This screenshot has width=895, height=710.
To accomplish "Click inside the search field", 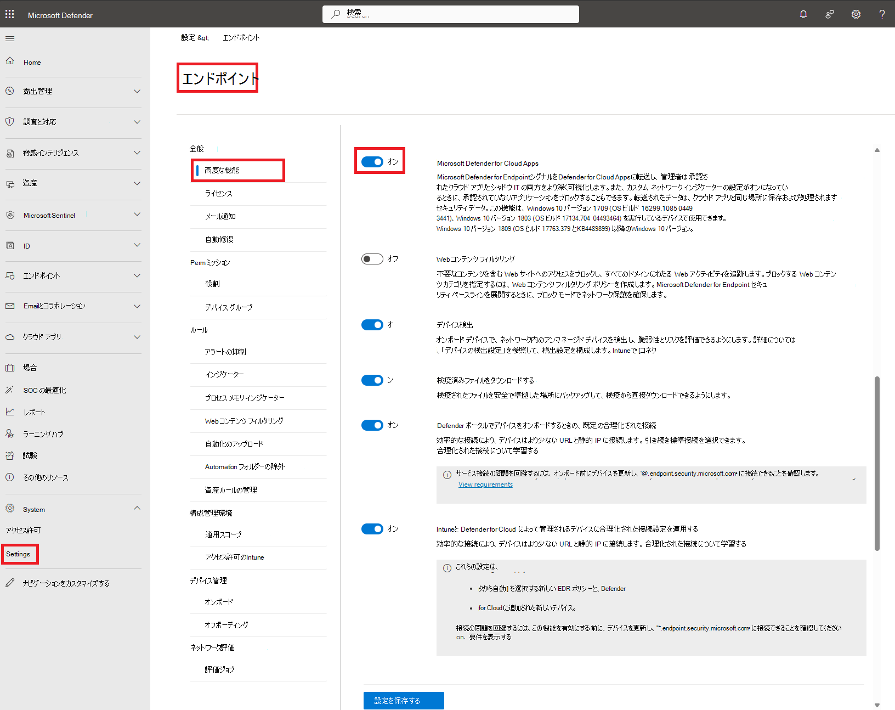I will click(450, 14).
